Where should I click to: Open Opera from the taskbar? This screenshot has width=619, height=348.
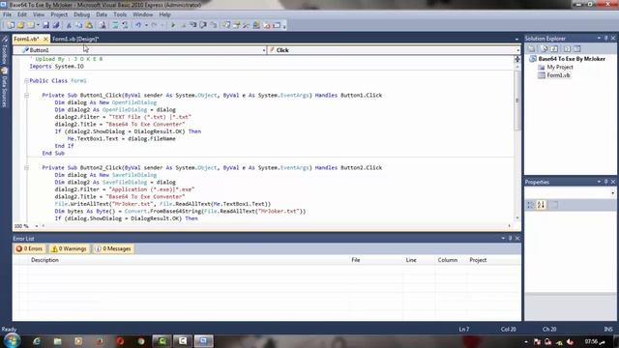pyautogui.click(x=120, y=341)
